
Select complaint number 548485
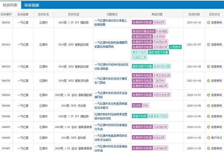[6, 138]
